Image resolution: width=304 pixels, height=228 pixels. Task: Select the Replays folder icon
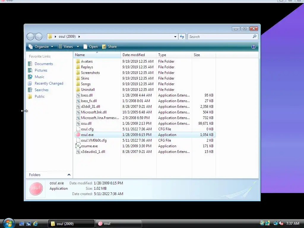(x=78, y=67)
